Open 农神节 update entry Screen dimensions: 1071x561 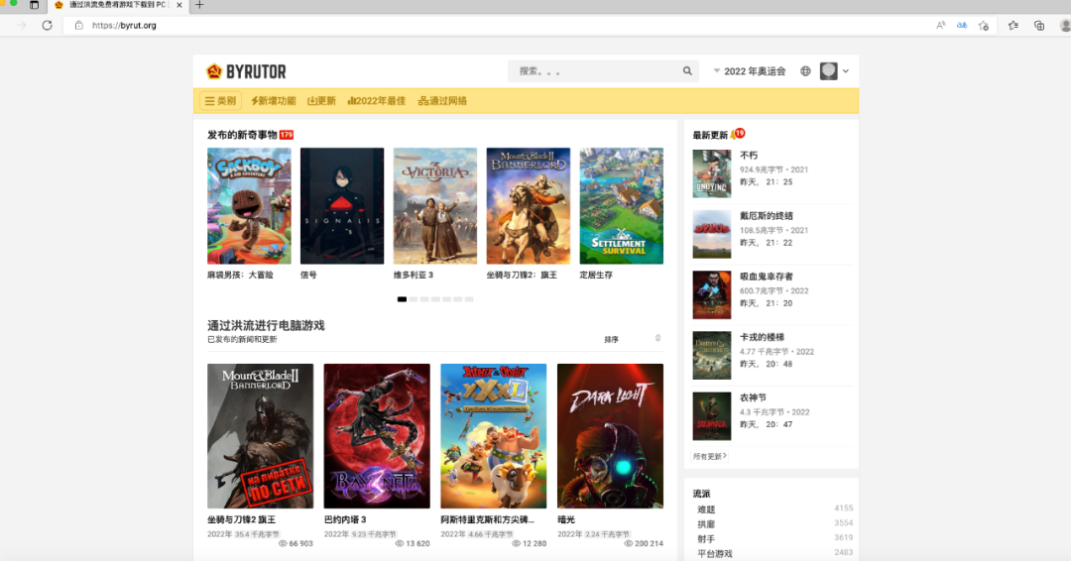point(772,416)
